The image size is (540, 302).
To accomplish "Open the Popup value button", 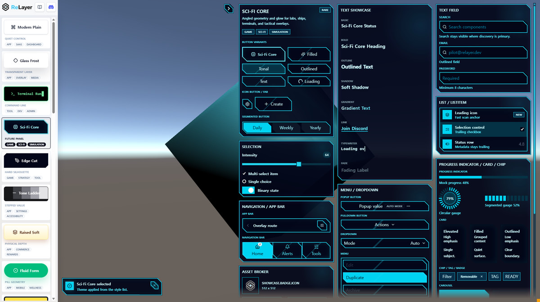I will point(385,206).
